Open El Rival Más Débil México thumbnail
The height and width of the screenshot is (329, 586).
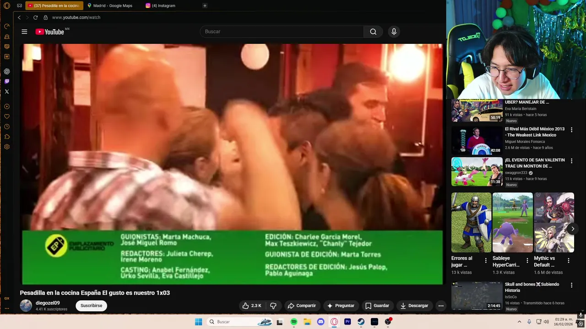477,140
